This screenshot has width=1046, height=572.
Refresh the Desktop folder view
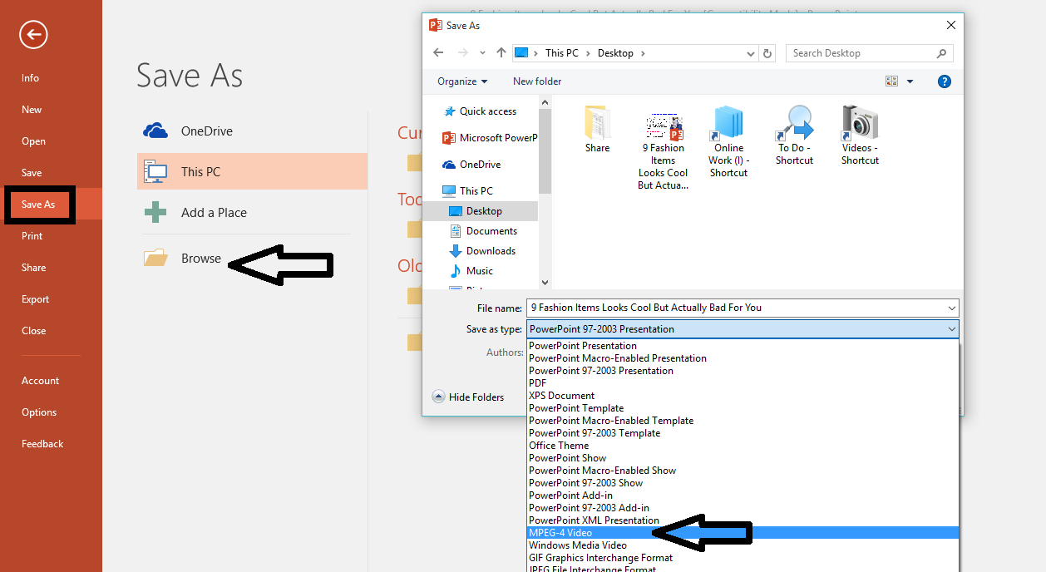[x=767, y=52]
